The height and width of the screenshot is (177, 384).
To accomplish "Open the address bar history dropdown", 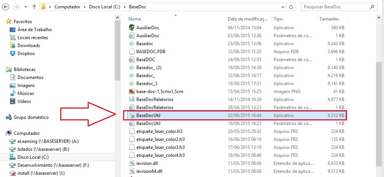I will tap(283, 7).
